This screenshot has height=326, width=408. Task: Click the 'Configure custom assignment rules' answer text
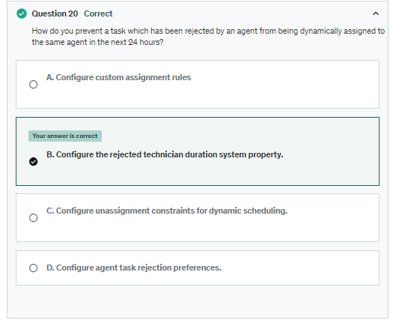[x=124, y=77]
